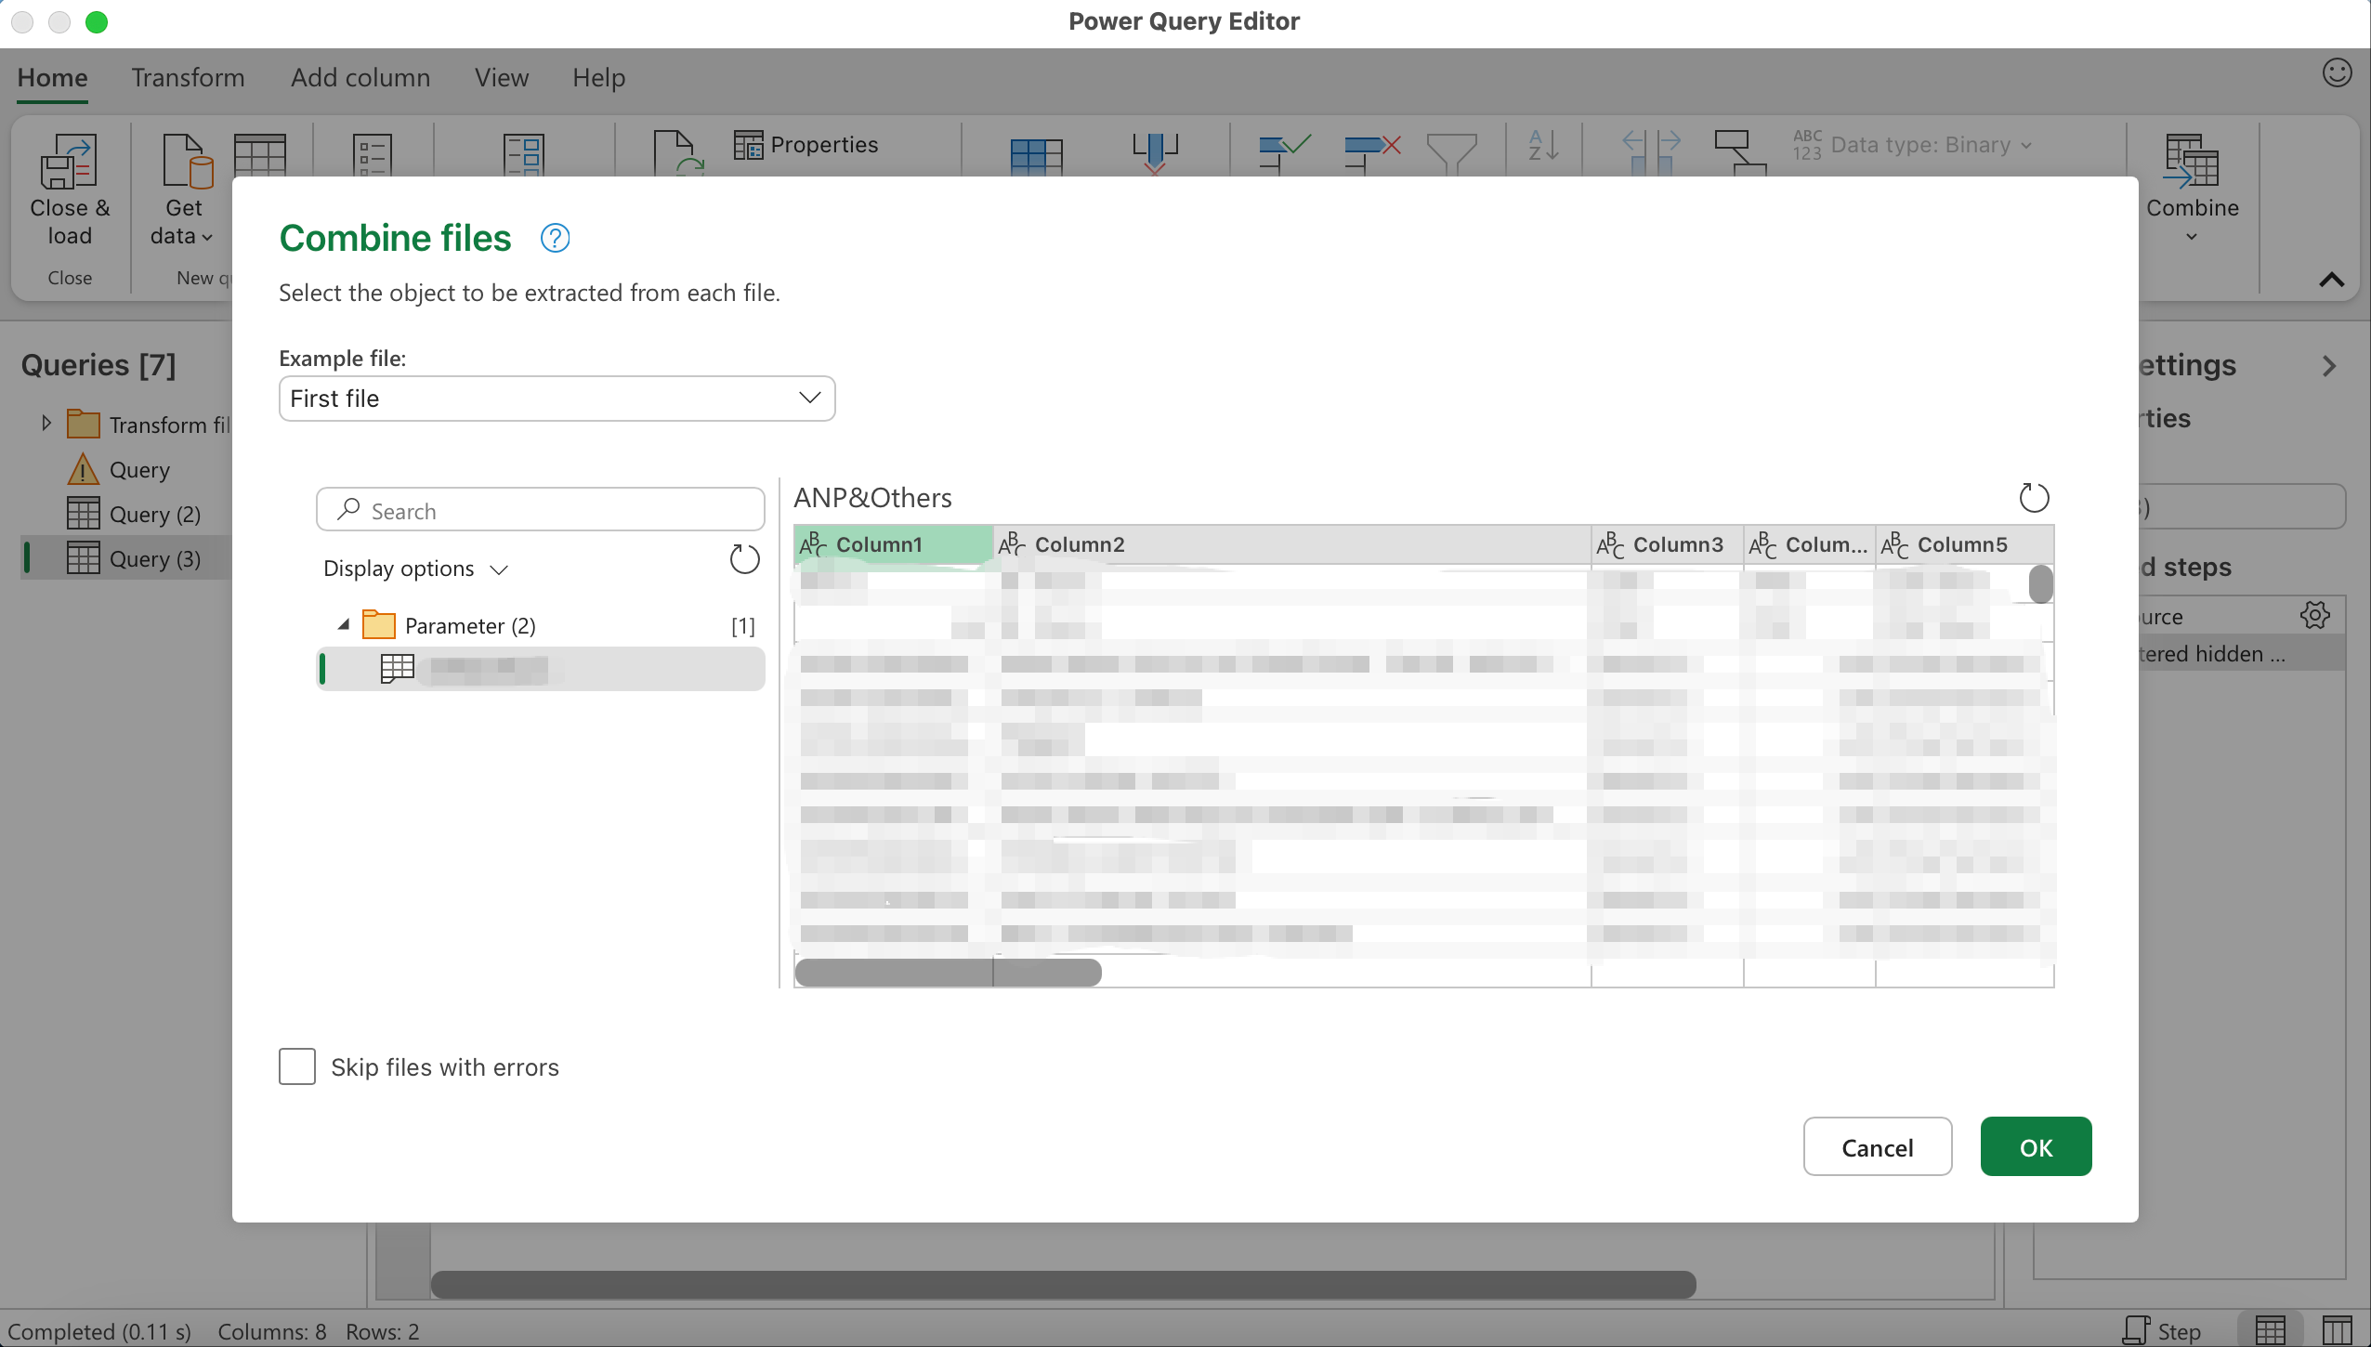
Task: Click the Remove columns icon
Action: point(1155,154)
